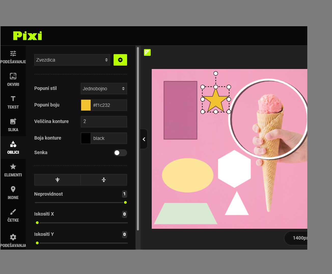Screen dimensions: 332x274
Task: Click the black Boja konture swatch
Action: pos(86,138)
